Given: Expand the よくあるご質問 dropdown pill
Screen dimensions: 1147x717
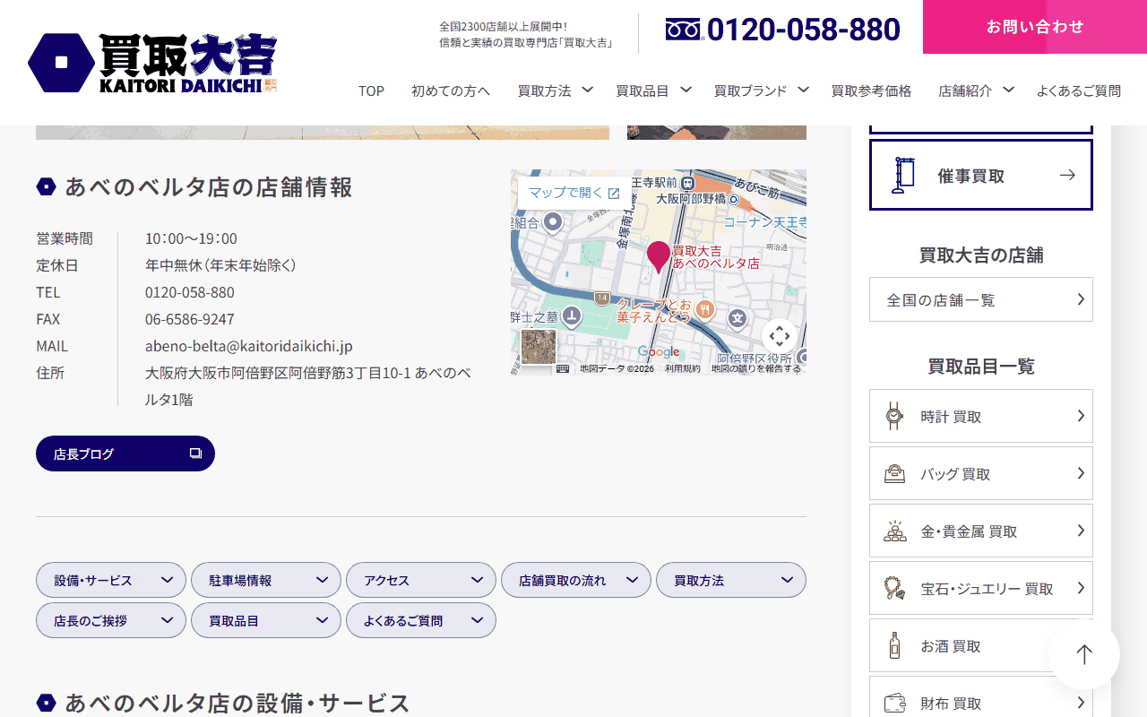Looking at the screenshot, I should (421, 620).
